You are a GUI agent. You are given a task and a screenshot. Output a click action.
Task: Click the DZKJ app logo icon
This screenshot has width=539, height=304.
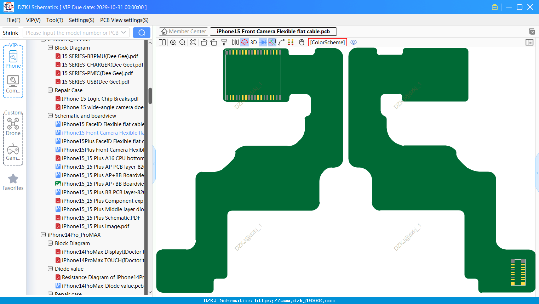click(8, 7)
